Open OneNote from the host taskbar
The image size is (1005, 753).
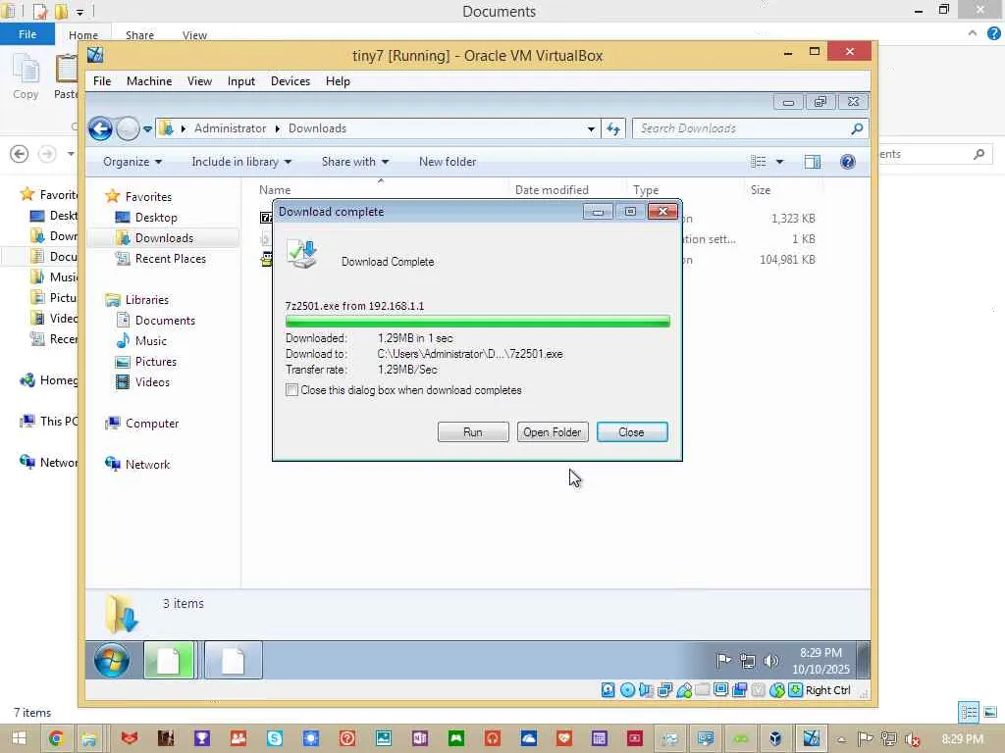(420, 739)
